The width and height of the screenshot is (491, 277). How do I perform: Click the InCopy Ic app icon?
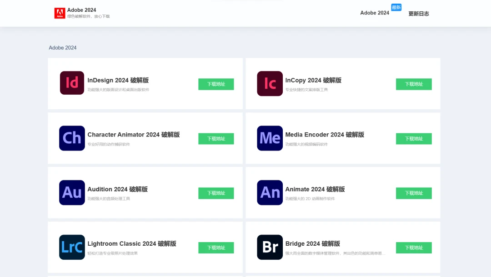[x=270, y=83]
